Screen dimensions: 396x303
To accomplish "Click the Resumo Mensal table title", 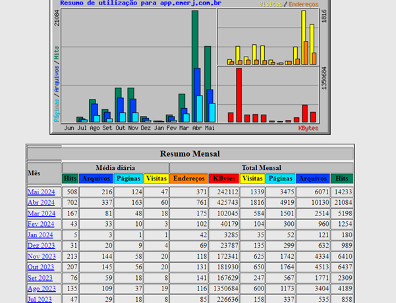I will pyautogui.click(x=190, y=153).
